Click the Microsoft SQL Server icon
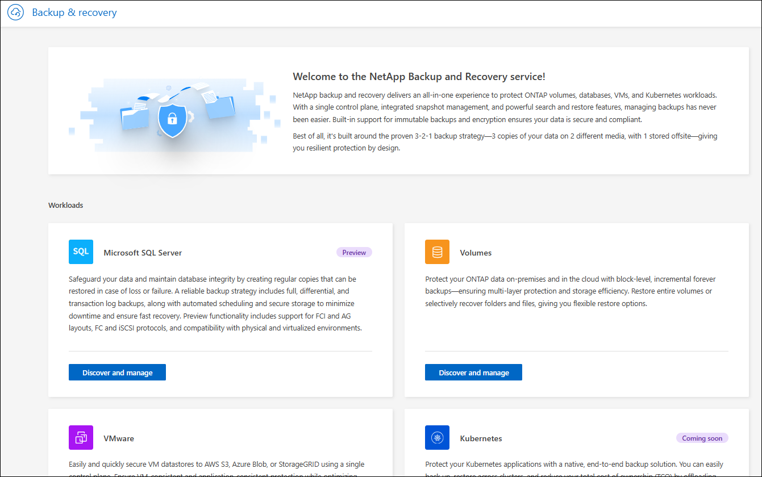 81,252
